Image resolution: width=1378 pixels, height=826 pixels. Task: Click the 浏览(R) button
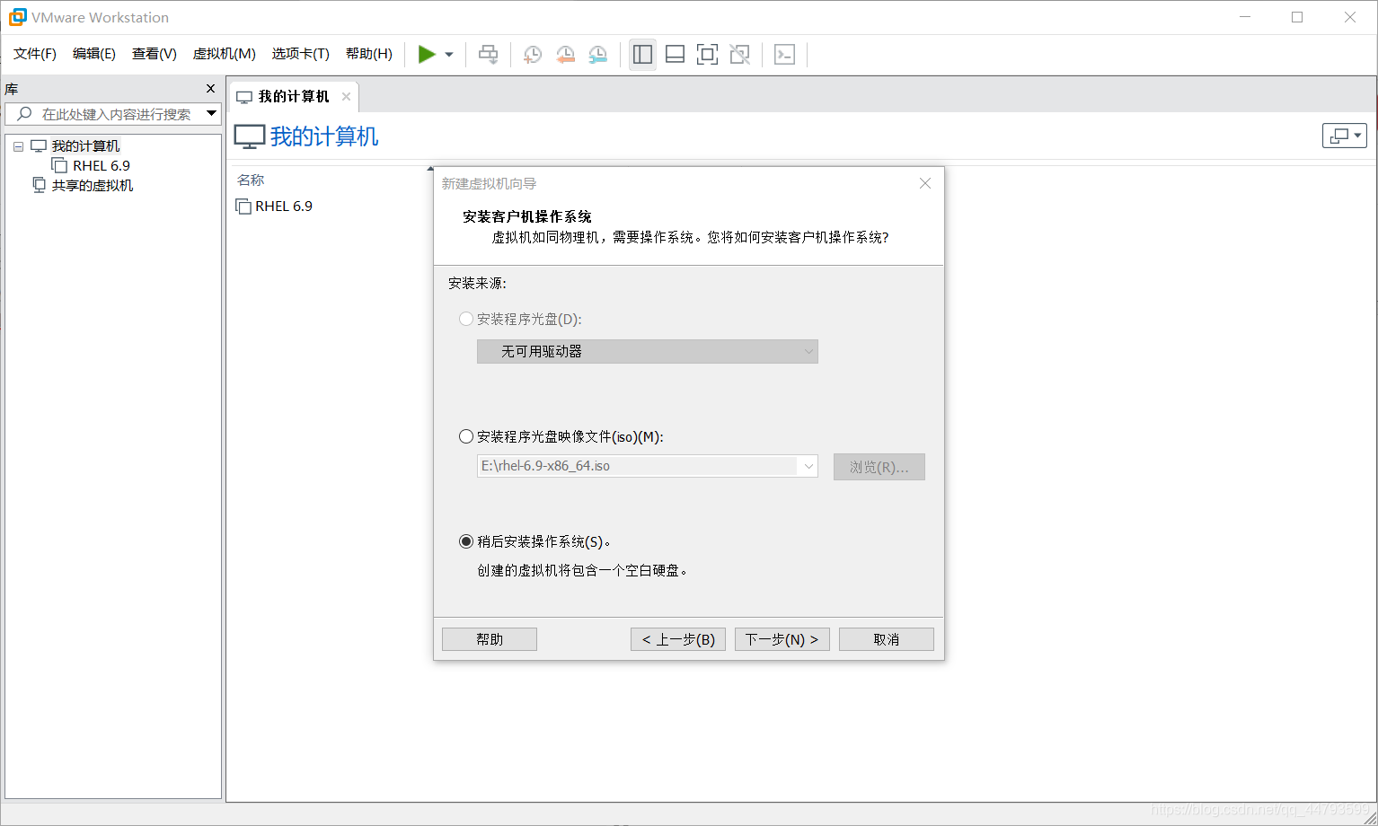(878, 466)
